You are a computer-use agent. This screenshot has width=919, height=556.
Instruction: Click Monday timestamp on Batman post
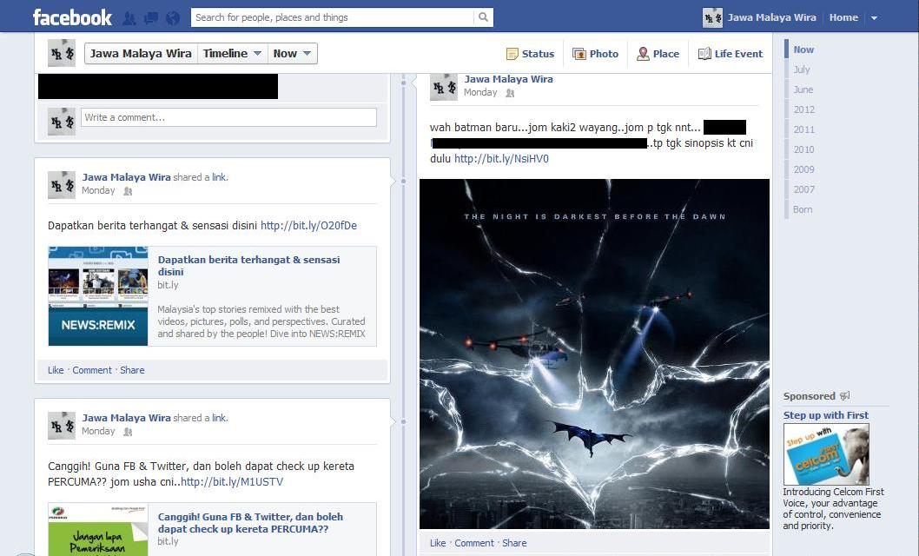[x=480, y=93]
